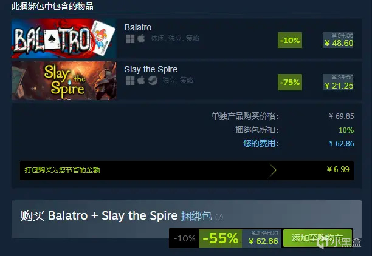The width and height of the screenshot is (372, 256).
Task: Click the Slay the Spire -75% badge
Action: tap(290, 82)
